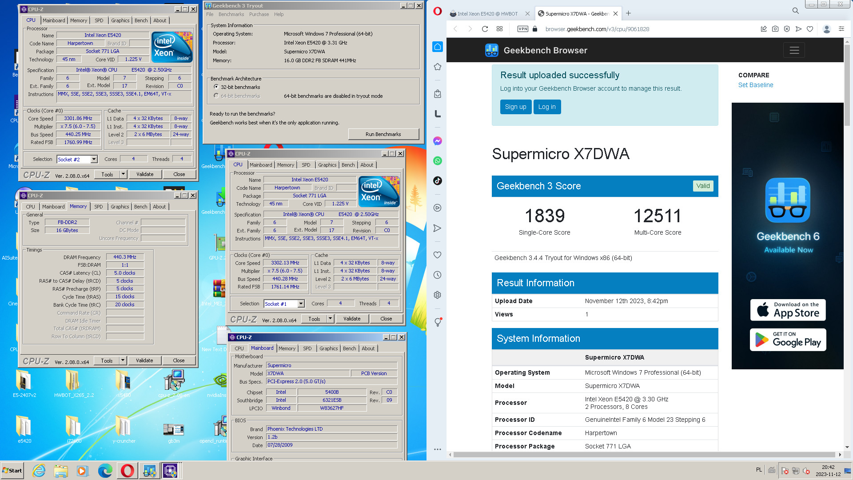The height and width of the screenshot is (480, 853).
Task: Click the browser vertical scrollbar
Action: tap(847, 84)
